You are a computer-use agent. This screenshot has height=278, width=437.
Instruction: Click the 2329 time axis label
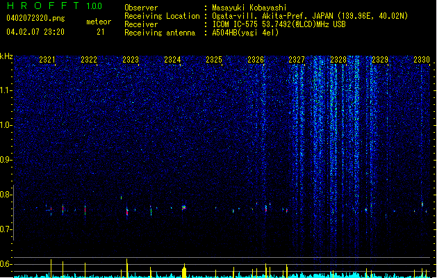click(380, 59)
